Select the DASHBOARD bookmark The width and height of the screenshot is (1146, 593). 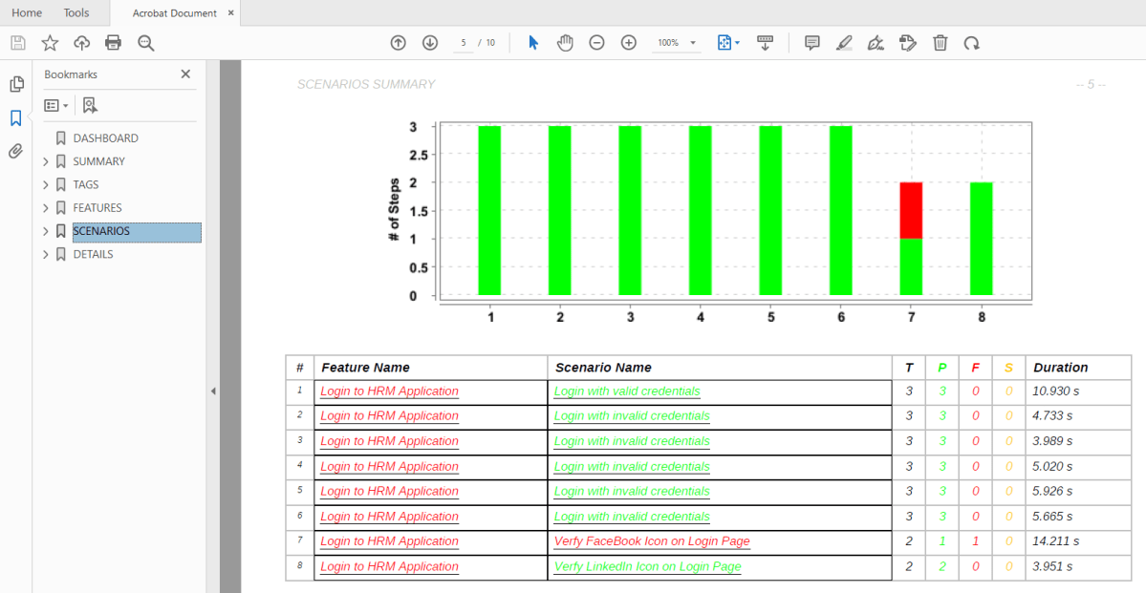point(105,138)
